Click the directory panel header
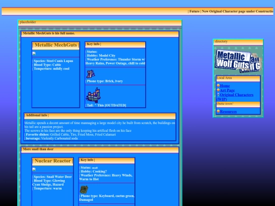This screenshot has width=275, height=206. click(x=238, y=42)
